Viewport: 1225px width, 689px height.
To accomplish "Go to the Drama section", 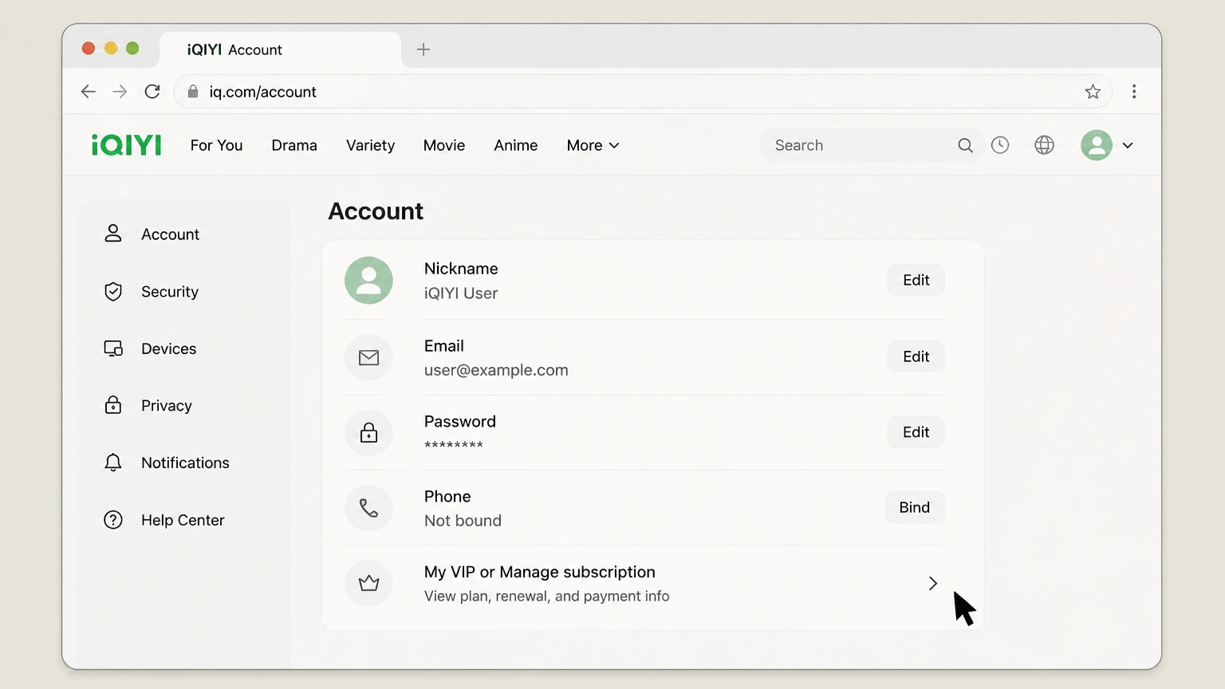I will click(294, 145).
